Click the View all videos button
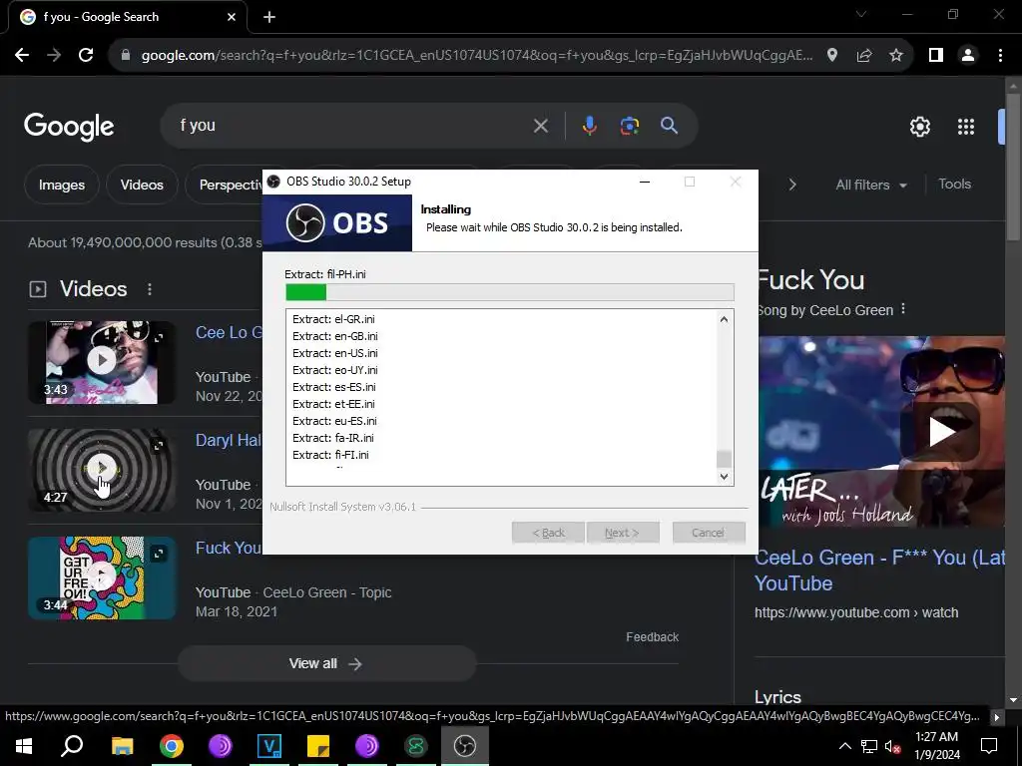Image resolution: width=1022 pixels, height=766 pixels. [326, 663]
